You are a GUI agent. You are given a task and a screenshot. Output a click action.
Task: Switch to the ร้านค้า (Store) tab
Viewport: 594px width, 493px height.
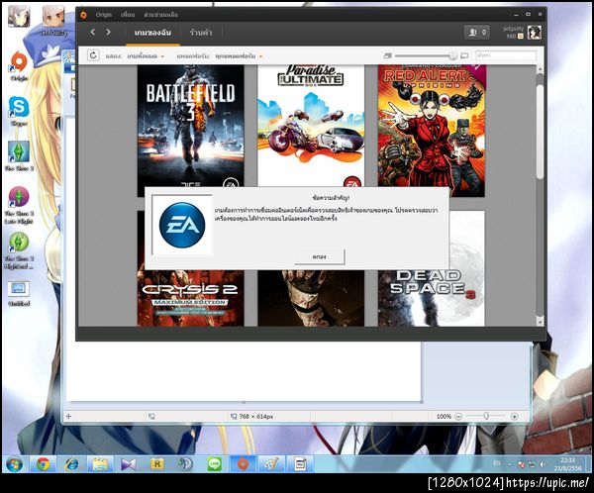pyautogui.click(x=201, y=33)
